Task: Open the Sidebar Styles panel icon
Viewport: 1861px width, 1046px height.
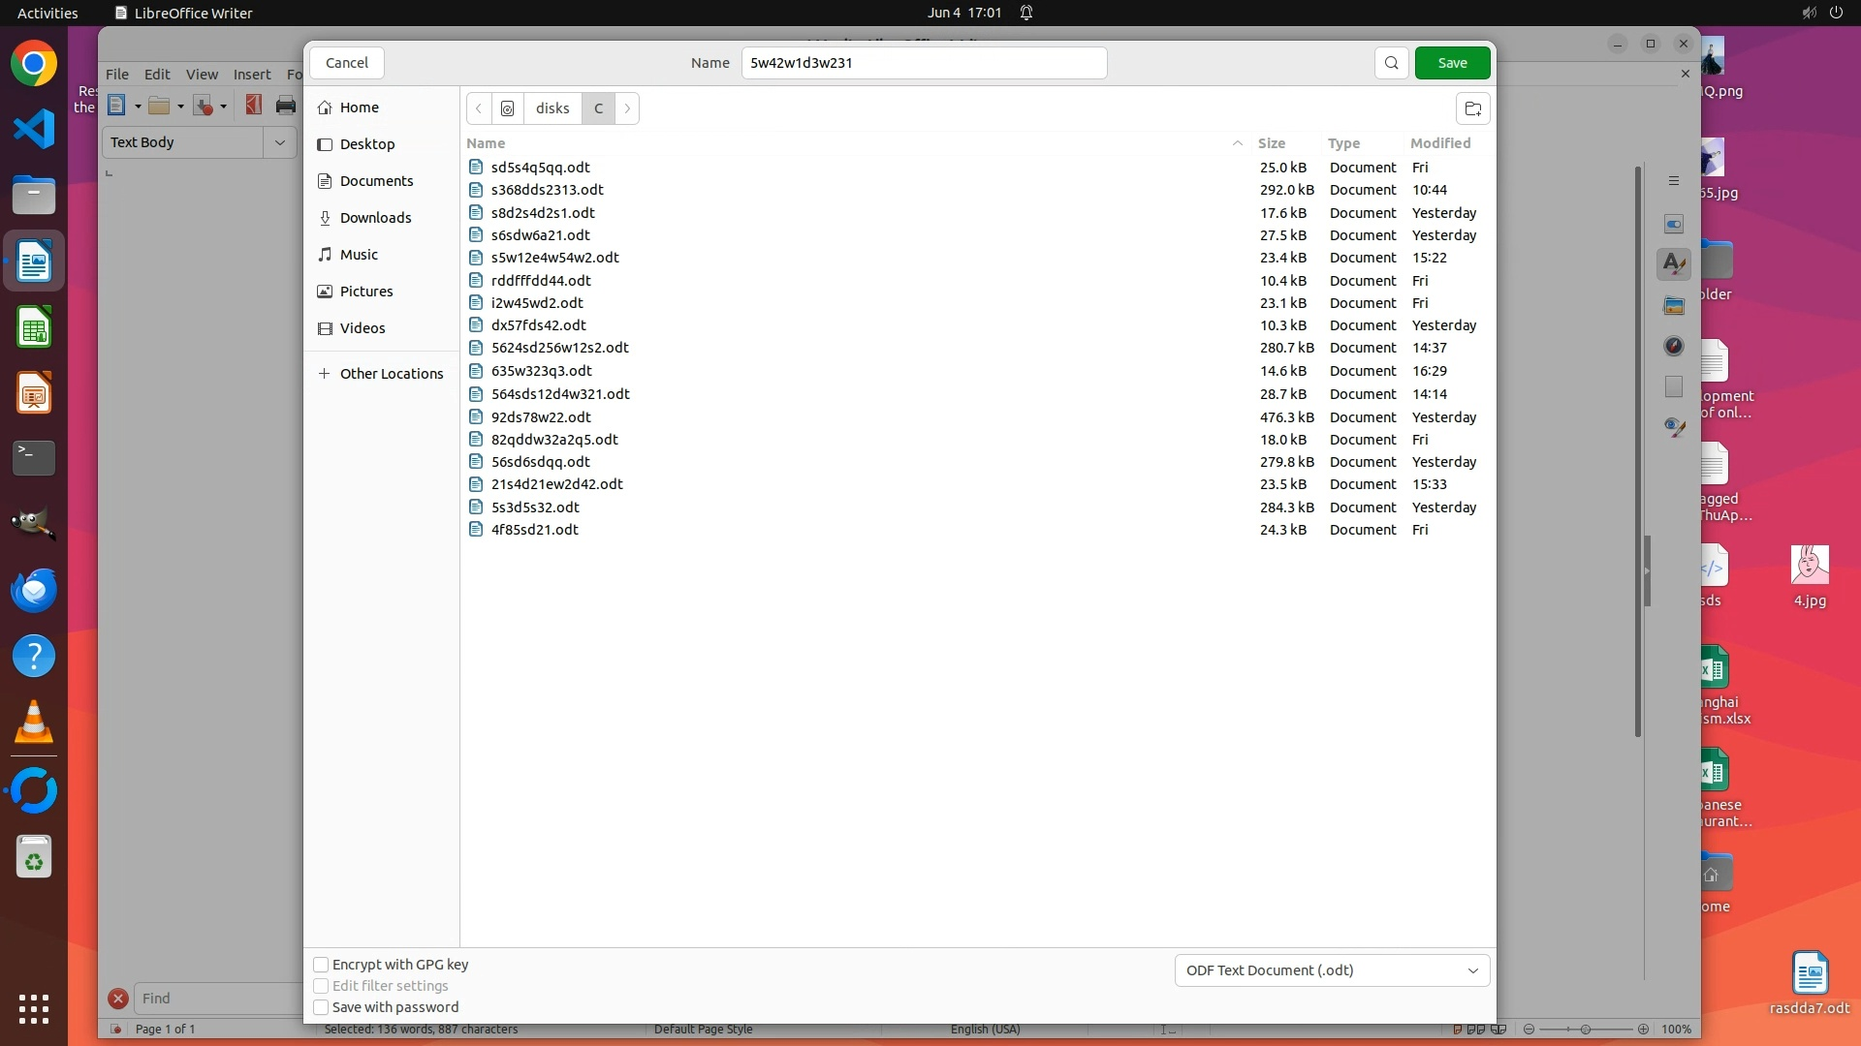Action: point(1674,263)
